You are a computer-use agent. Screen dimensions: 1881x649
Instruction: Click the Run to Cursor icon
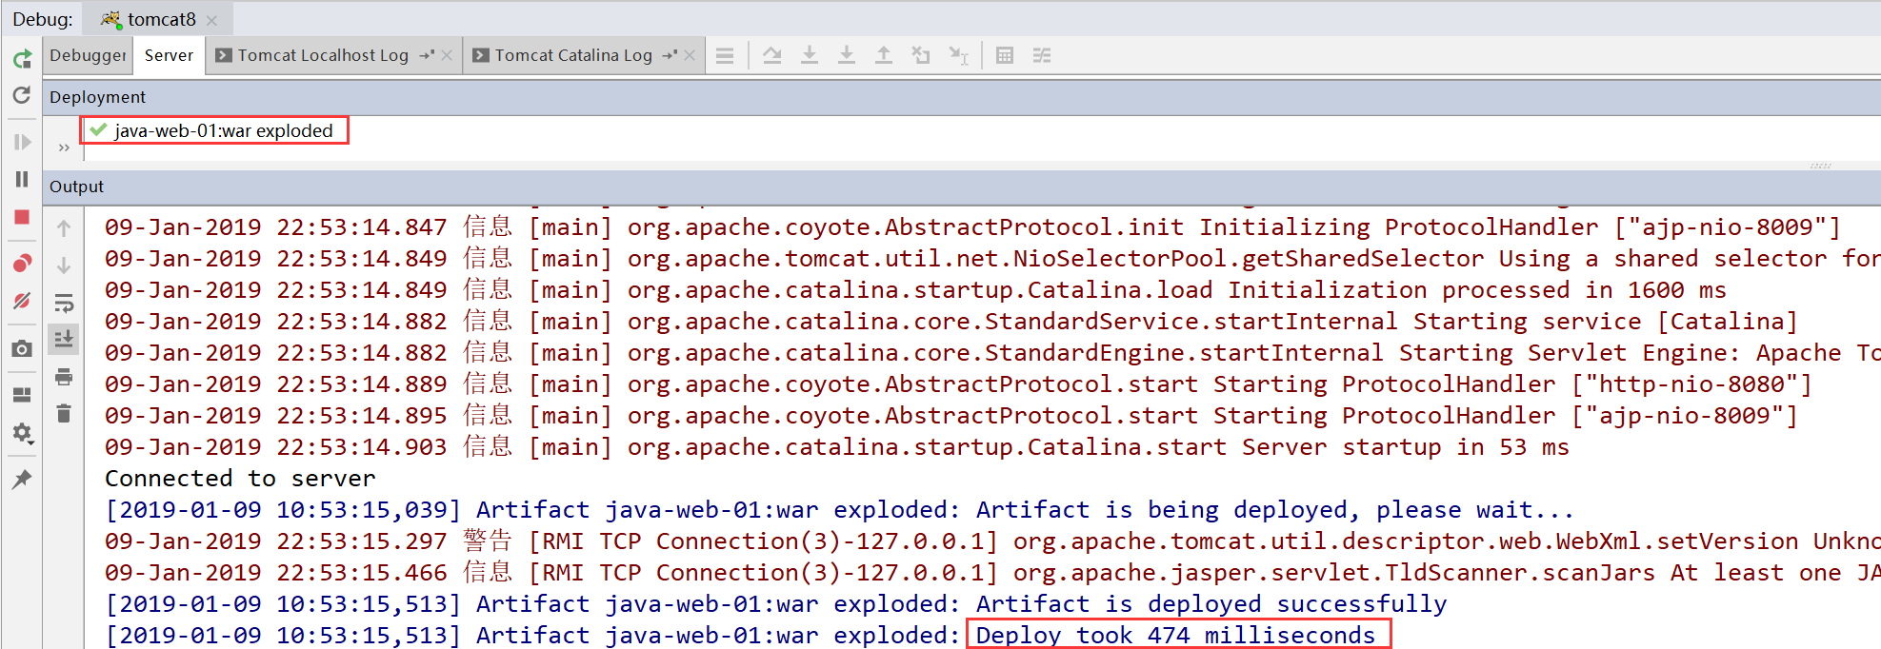pos(959,55)
